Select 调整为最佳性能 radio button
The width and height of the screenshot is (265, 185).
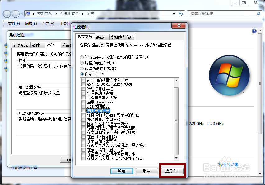82,68
